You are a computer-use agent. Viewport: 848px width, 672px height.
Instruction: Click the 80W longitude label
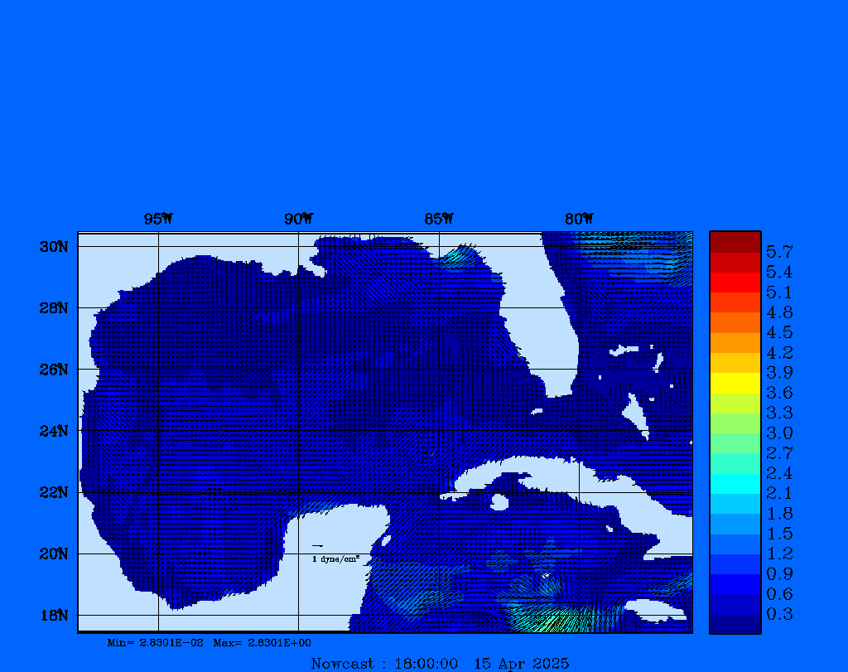click(579, 219)
